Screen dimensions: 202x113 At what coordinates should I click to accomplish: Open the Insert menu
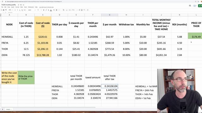13,7
